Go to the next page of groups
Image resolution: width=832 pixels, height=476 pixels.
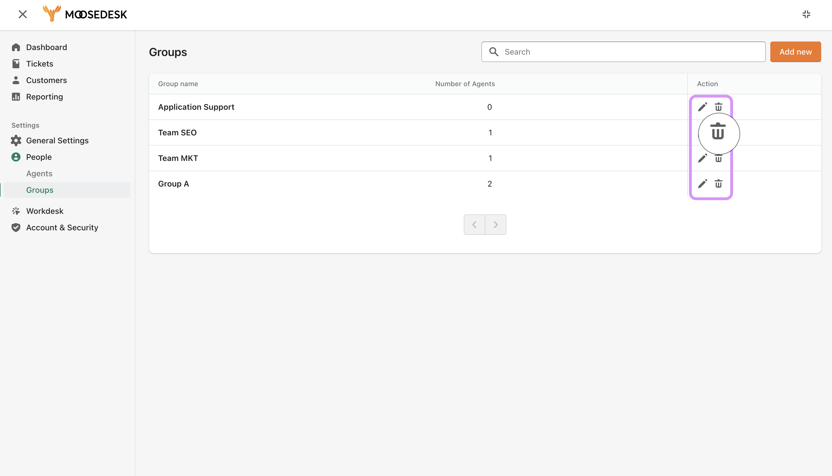click(496, 225)
